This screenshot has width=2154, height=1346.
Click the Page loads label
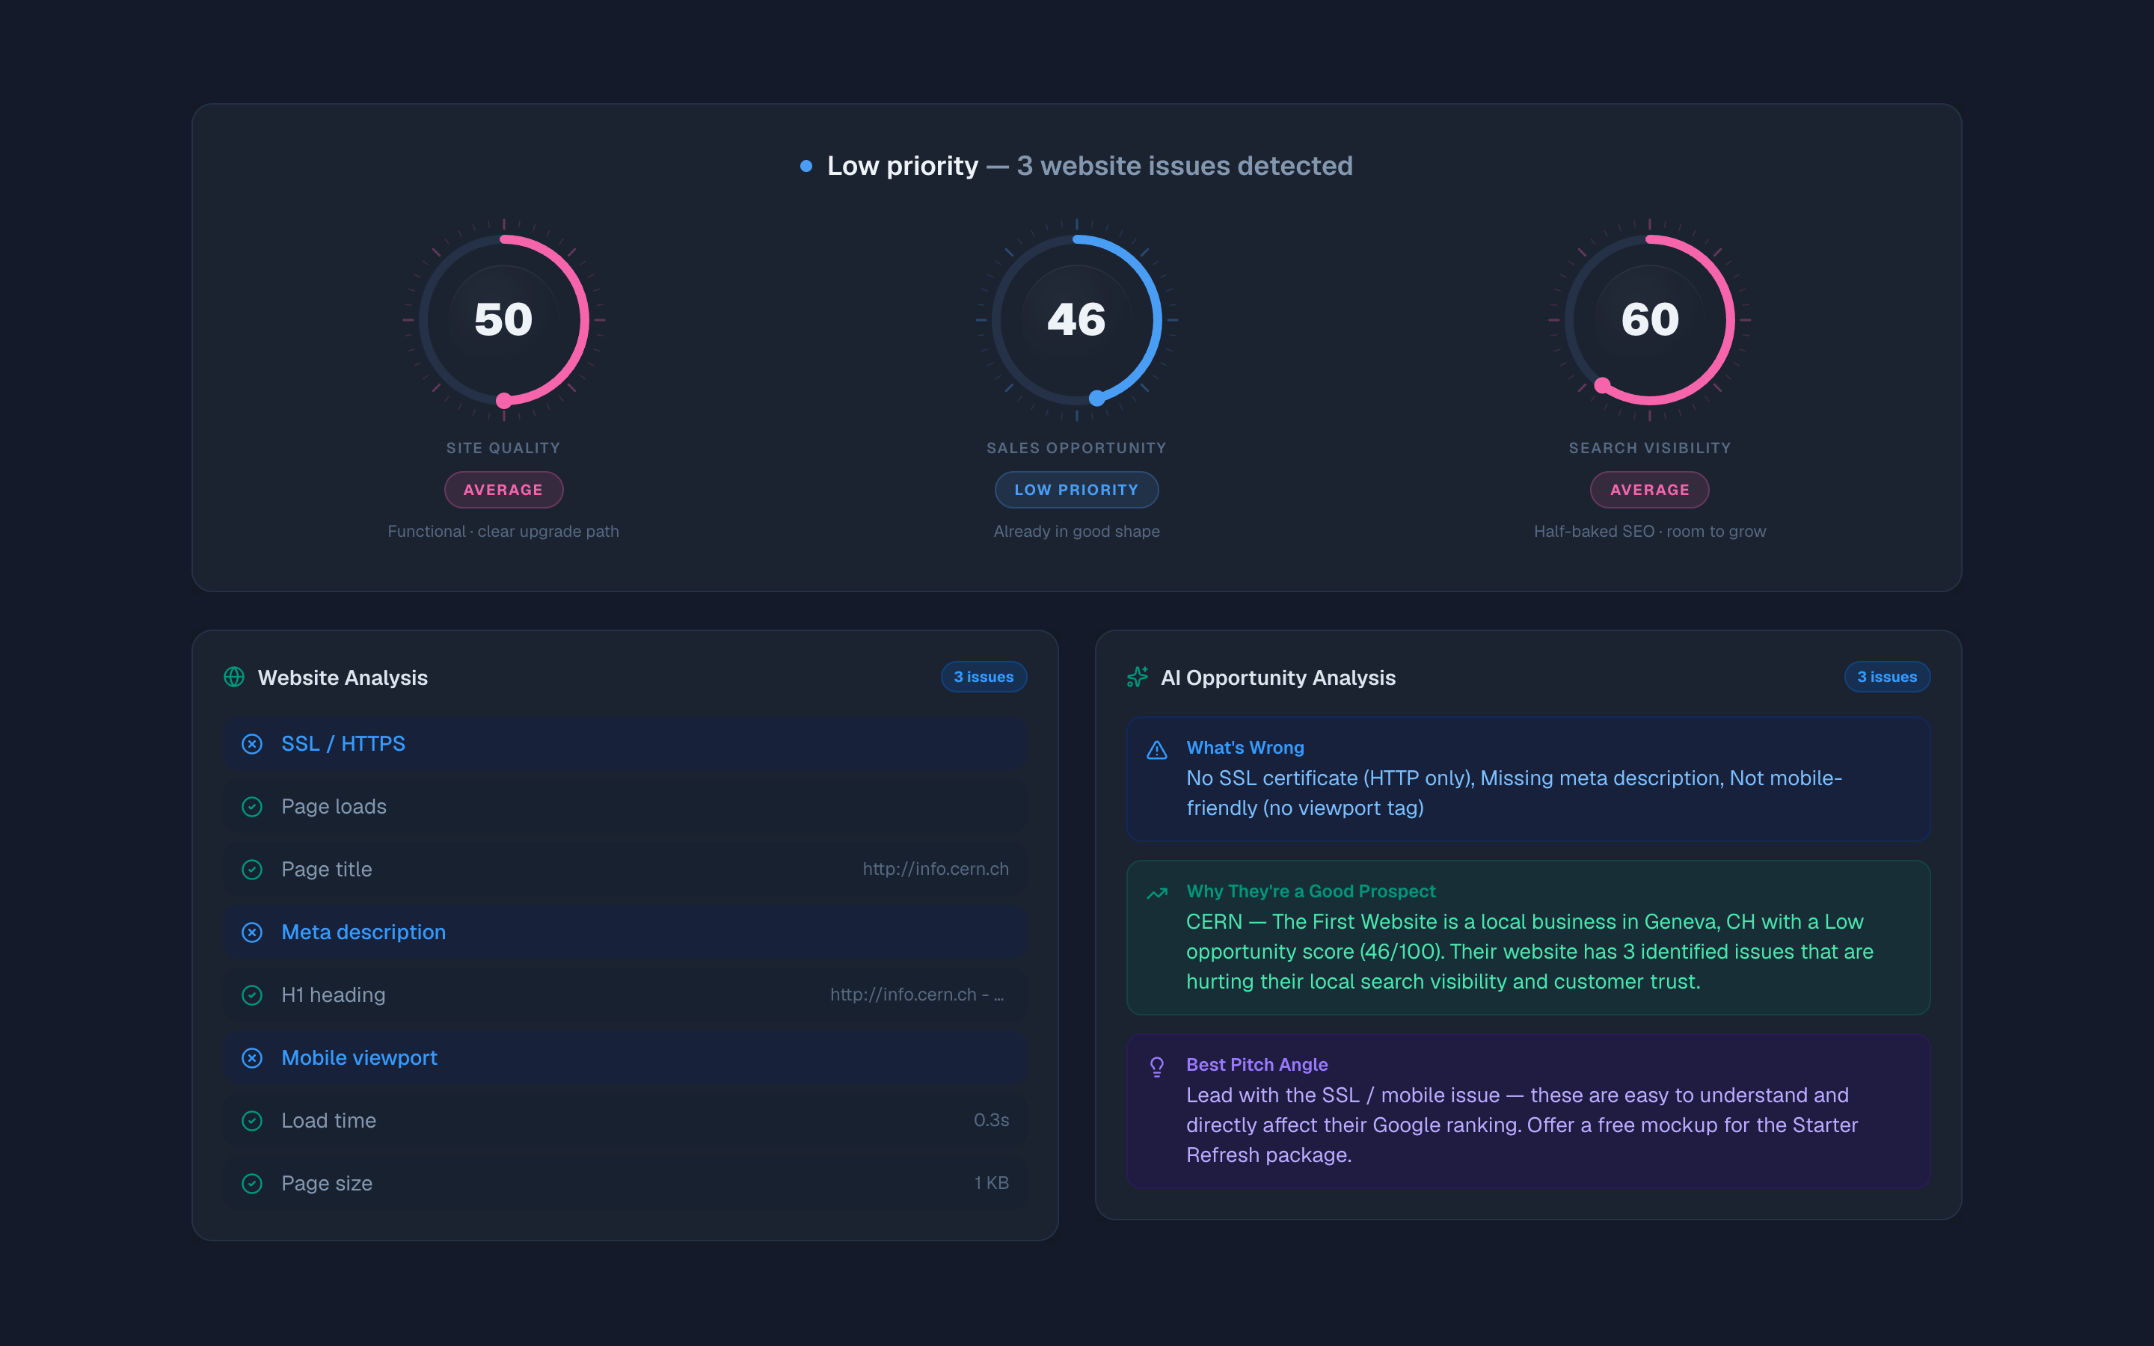click(x=334, y=807)
